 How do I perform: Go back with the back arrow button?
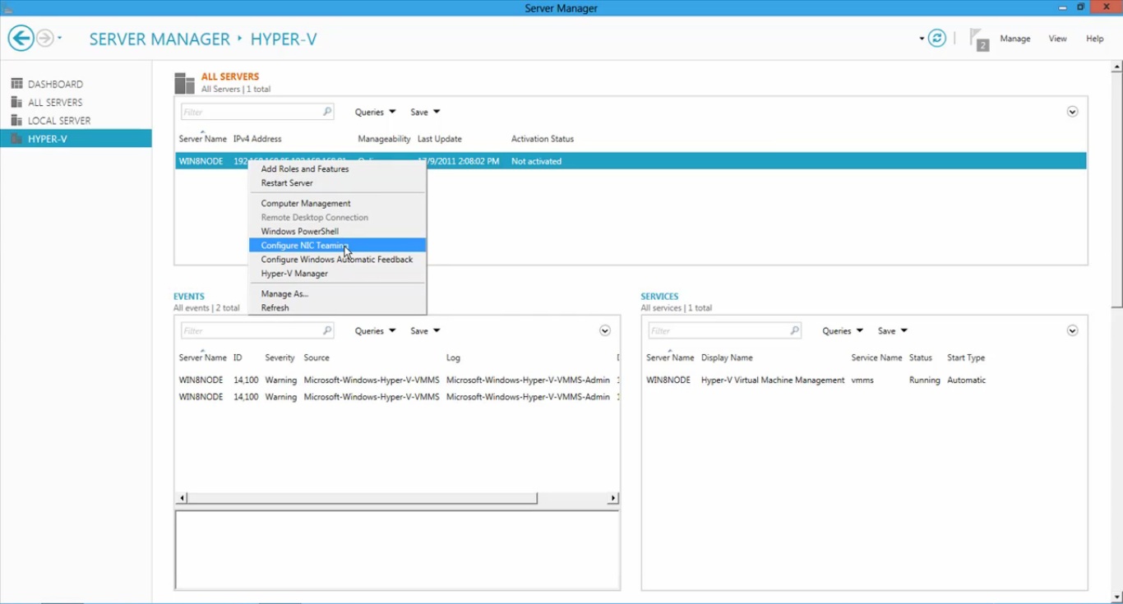[21, 38]
